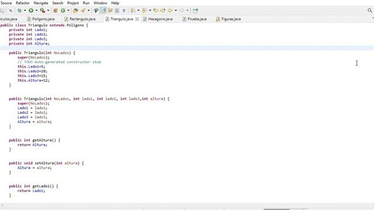Switch to the Figuras.java tab
The height and width of the screenshot is (210, 374).
pyautogui.click(x=228, y=19)
